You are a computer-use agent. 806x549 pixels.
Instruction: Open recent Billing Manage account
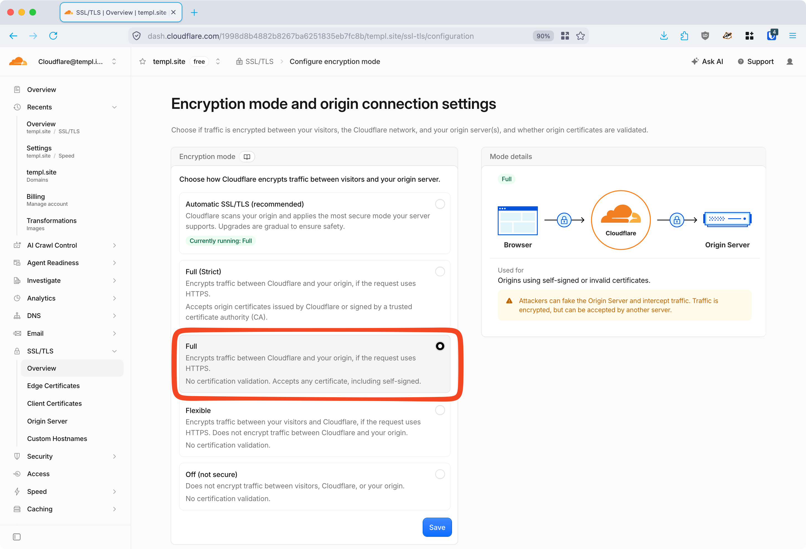tap(47, 200)
